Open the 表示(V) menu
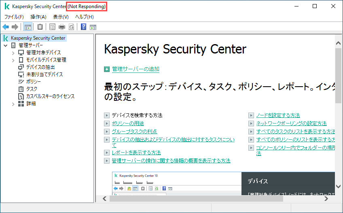Image resolution: width=343 pixels, height=213 pixels. (x=61, y=17)
